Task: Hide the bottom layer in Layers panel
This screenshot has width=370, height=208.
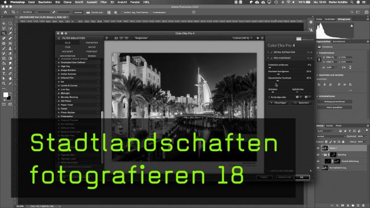Action: point(318,168)
